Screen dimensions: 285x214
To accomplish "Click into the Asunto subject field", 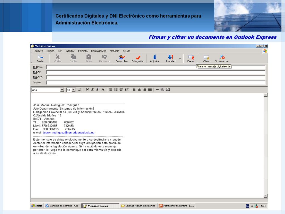I will pyautogui.click(x=156, y=82).
